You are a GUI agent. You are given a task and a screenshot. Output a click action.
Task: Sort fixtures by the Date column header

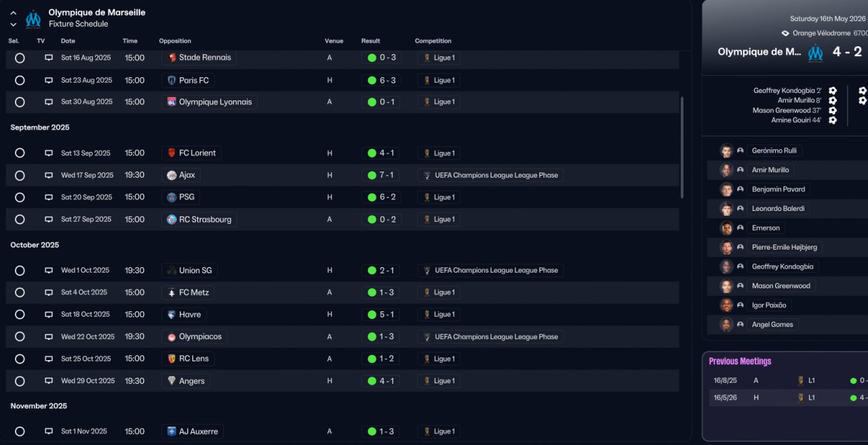68,41
